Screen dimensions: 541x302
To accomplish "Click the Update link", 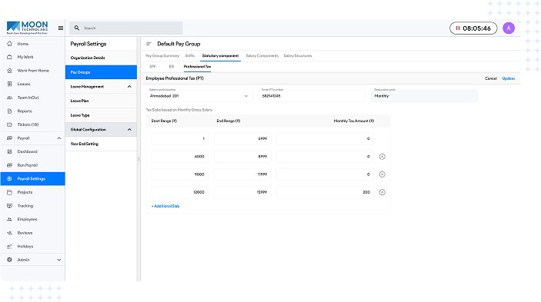I will 508,78.
